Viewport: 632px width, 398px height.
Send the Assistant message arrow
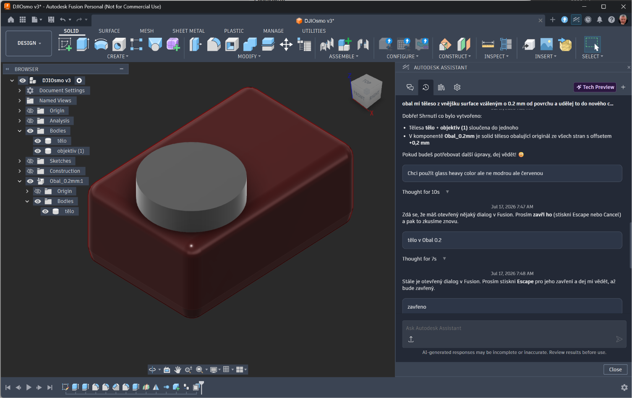pyautogui.click(x=619, y=339)
